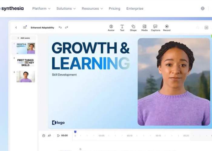Select the Avatar tool
Image resolution: width=212 pixels, height=151 pixels.
(x=111, y=28)
